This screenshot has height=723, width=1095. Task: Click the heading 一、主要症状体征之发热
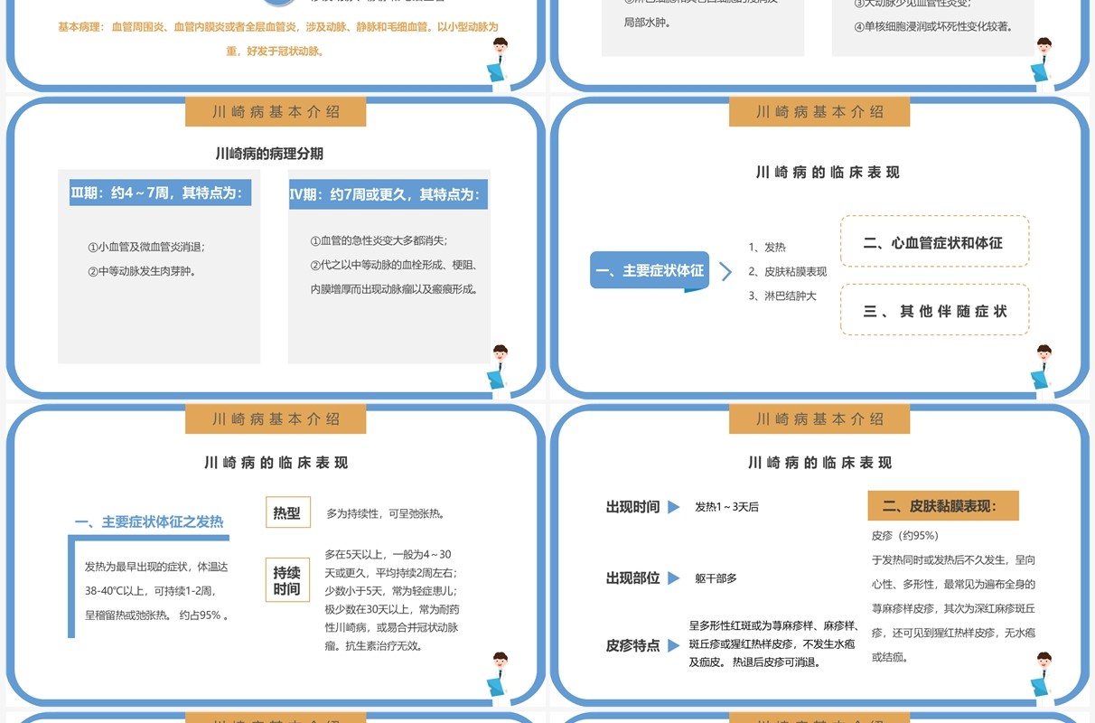click(x=149, y=521)
